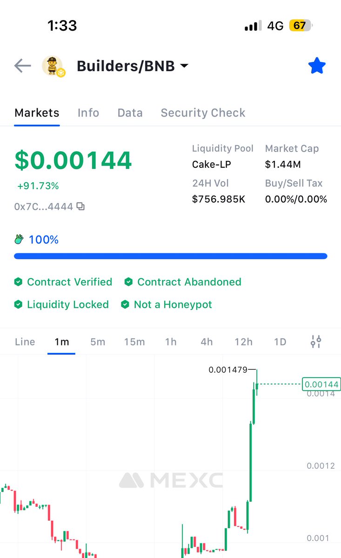The width and height of the screenshot is (341, 558).
Task: Tap the 0.00%/0.00% buy/sell tax value
Action: pyautogui.click(x=296, y=199)
